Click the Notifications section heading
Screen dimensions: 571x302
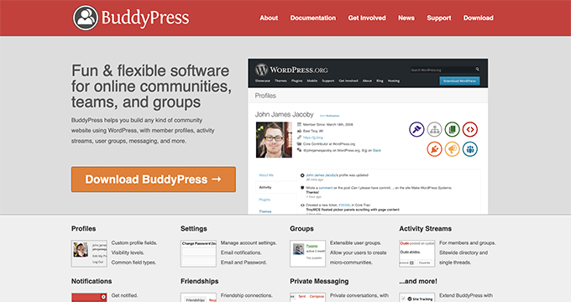(x=92, y=281)
